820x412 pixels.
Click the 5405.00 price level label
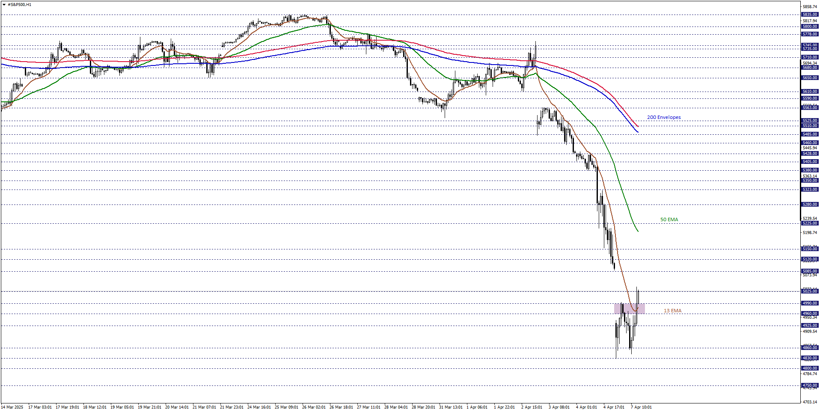(x=810, y=162)
